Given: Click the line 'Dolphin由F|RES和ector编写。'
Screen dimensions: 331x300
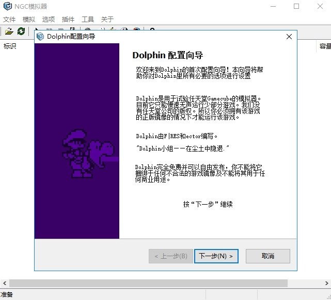Looking at the screenshot, I should coord(177,136).
